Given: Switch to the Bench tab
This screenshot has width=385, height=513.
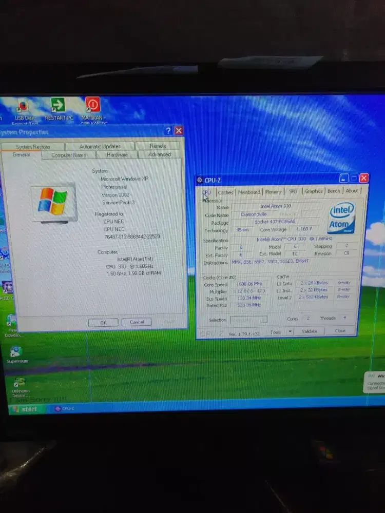Looking at the screenshot, I should (x=334, y=191).
